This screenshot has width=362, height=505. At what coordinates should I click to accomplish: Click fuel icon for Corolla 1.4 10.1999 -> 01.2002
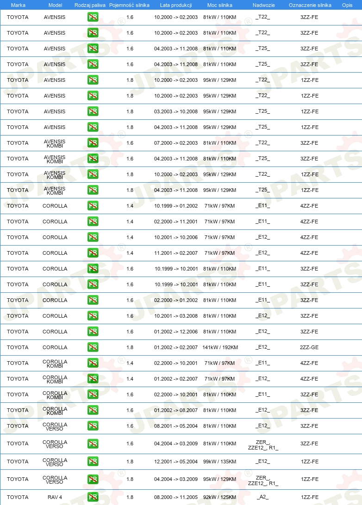(x=93, y=206)
